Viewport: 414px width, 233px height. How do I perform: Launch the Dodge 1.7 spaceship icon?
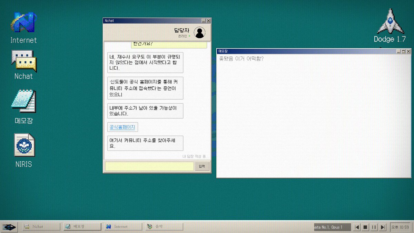click(x=390, y=26)
